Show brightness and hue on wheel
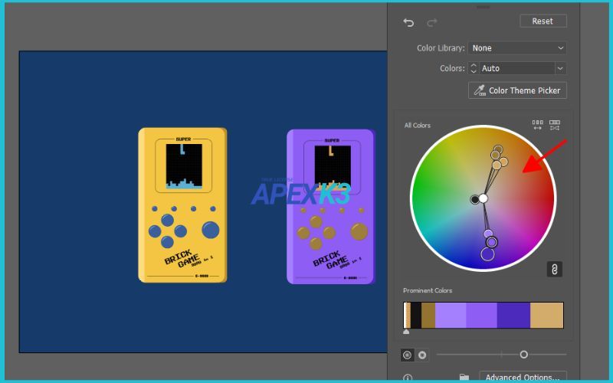The width and height of the screenshot is (613, 383). click(x=422, y=355)
